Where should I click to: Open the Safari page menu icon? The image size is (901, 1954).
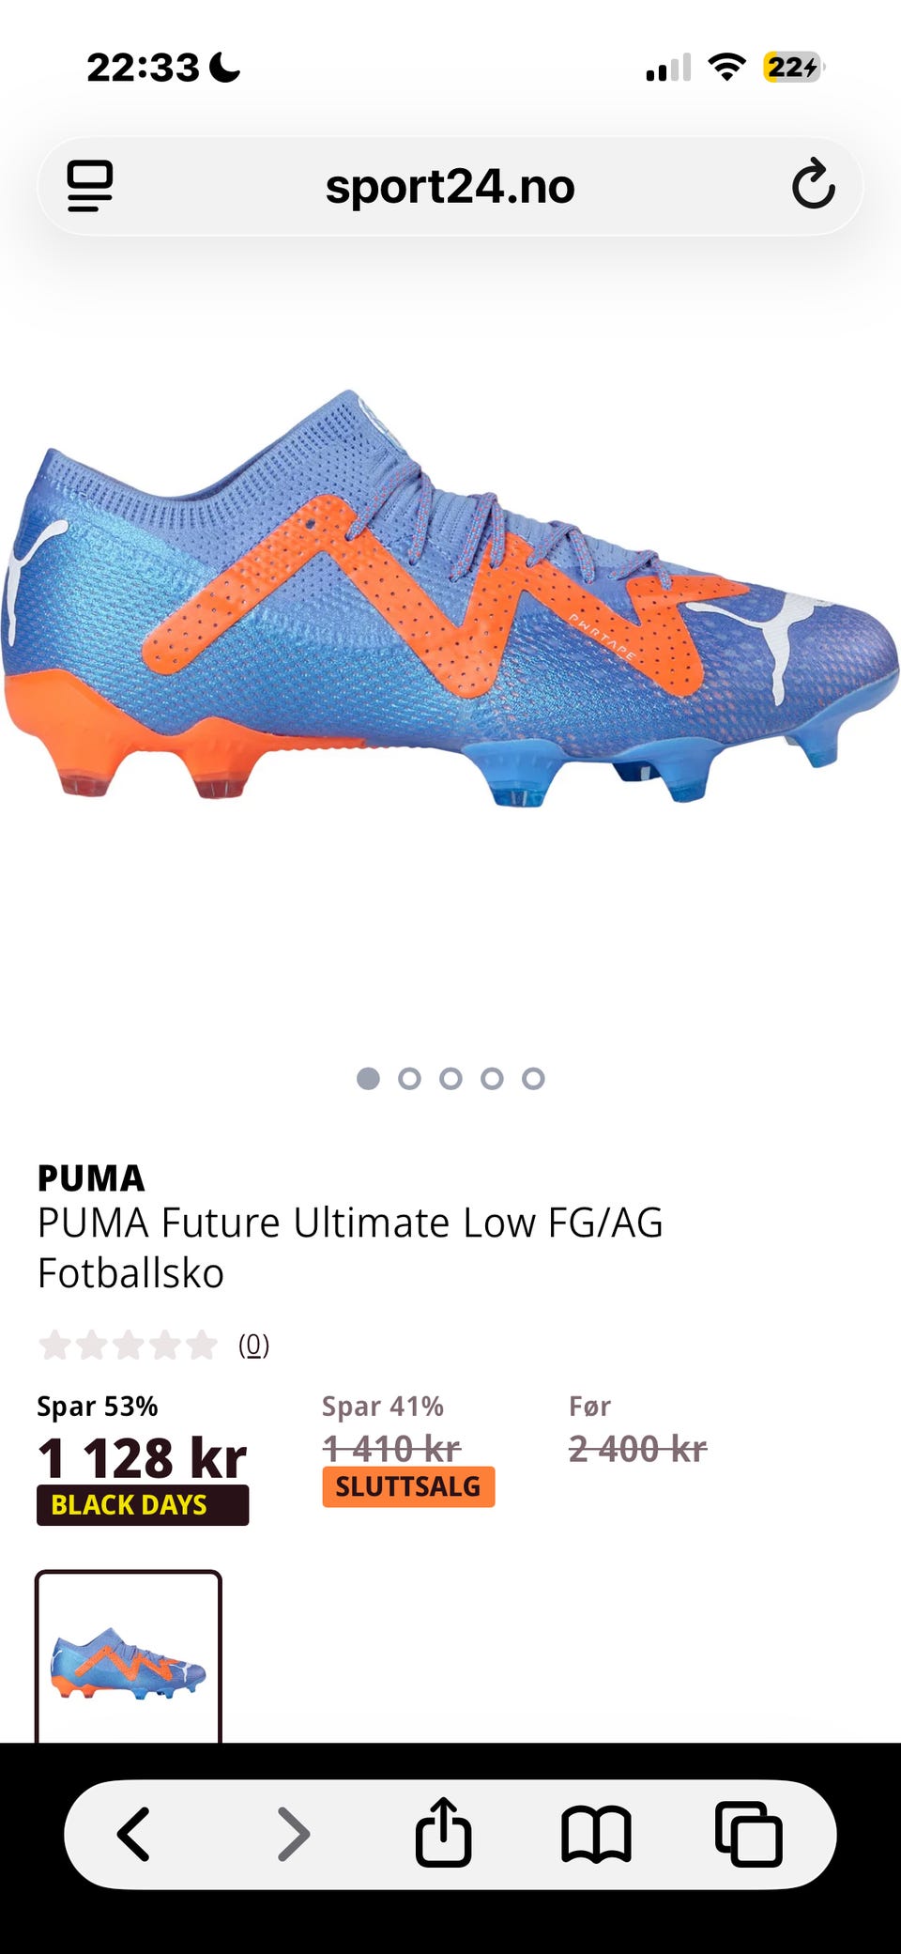click(x=90, y=186)
